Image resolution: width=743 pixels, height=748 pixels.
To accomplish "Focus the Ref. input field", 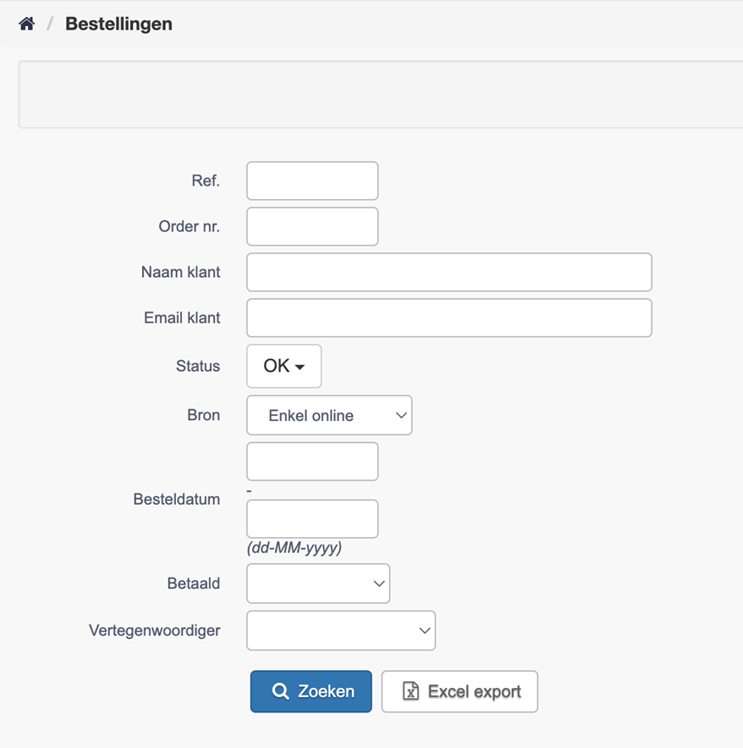I will [x=312, y=180].
